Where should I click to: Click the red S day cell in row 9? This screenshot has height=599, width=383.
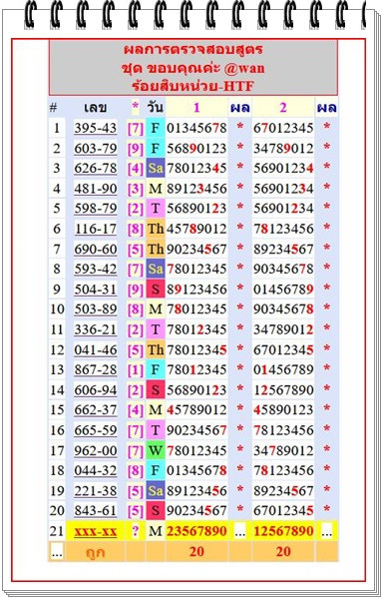(156, 290)
